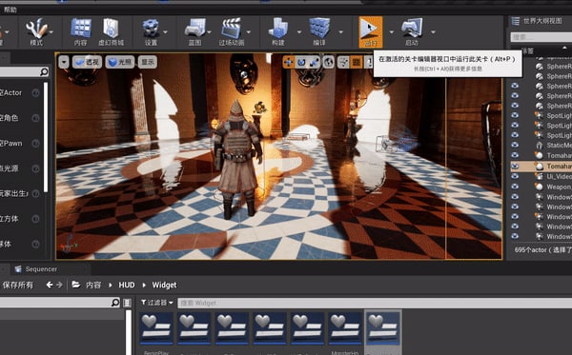
Task: Click the 构建 (Build) toolbar icon
Action: coord(278,31)
